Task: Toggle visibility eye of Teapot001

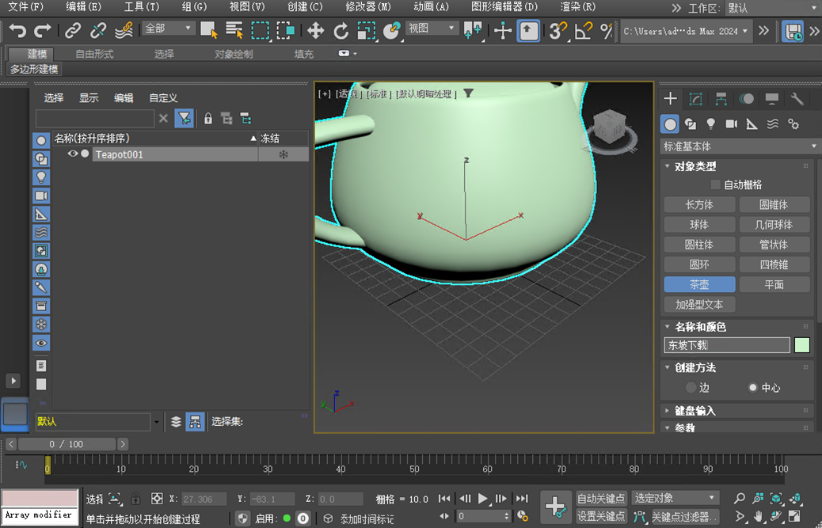Action: pyautogui.click(x=73, y=154)
